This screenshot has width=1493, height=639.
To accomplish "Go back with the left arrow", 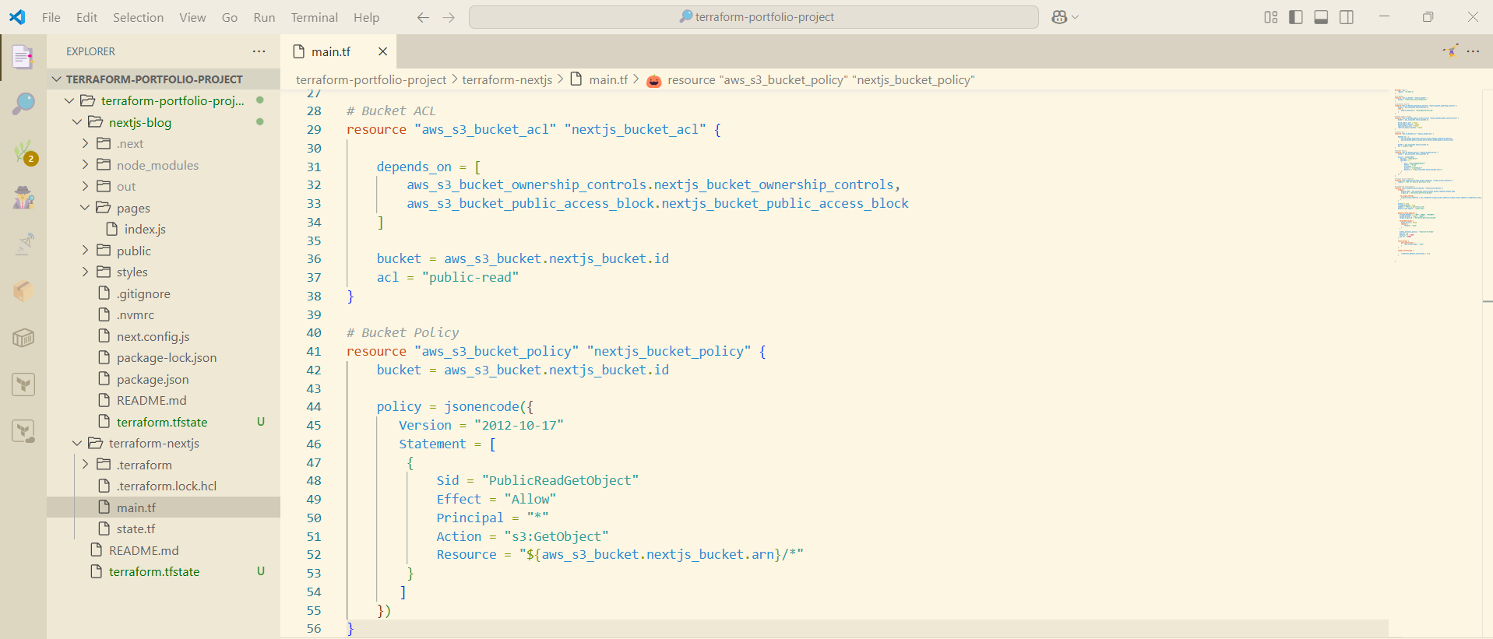I will [x=423, y=17].
